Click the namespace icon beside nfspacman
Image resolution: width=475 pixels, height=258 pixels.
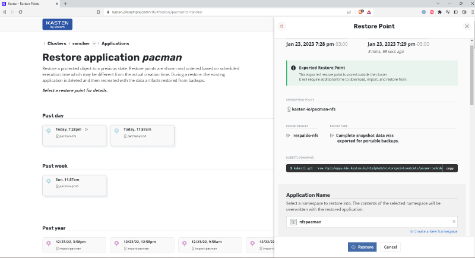(x=293, y=222)
